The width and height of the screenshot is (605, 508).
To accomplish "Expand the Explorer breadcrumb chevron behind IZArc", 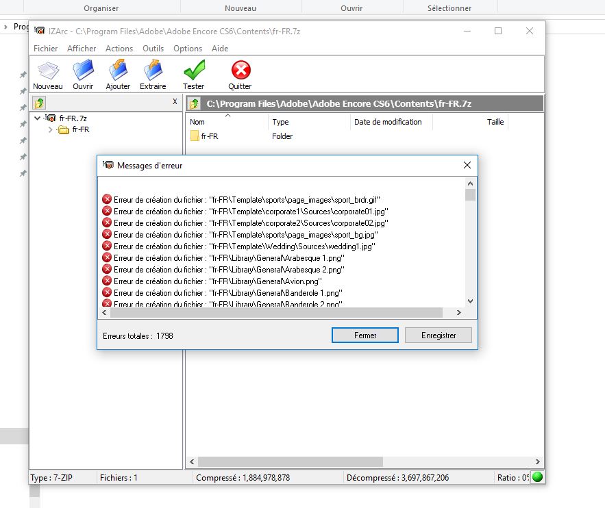I will pos(5,27).
